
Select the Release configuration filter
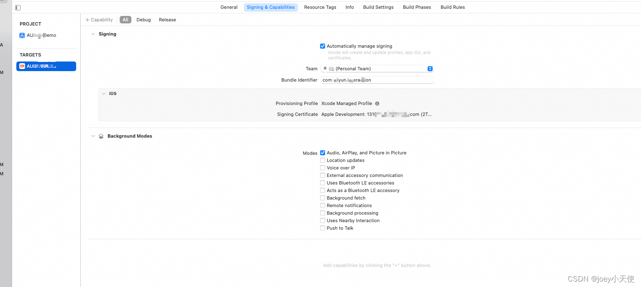click(x=167, y=20)
